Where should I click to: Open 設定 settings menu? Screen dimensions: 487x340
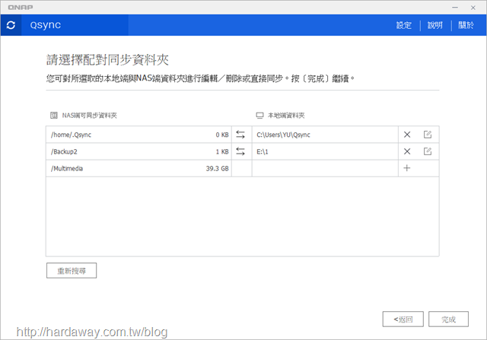point(404,25)
